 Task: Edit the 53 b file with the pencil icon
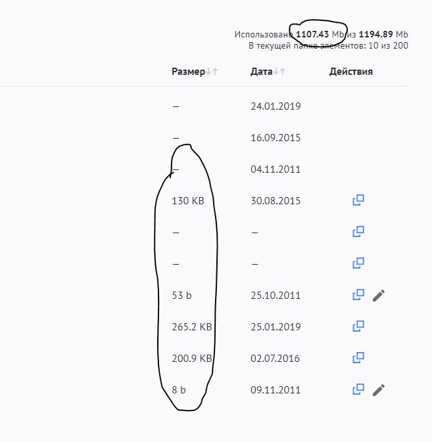point(378,295)
